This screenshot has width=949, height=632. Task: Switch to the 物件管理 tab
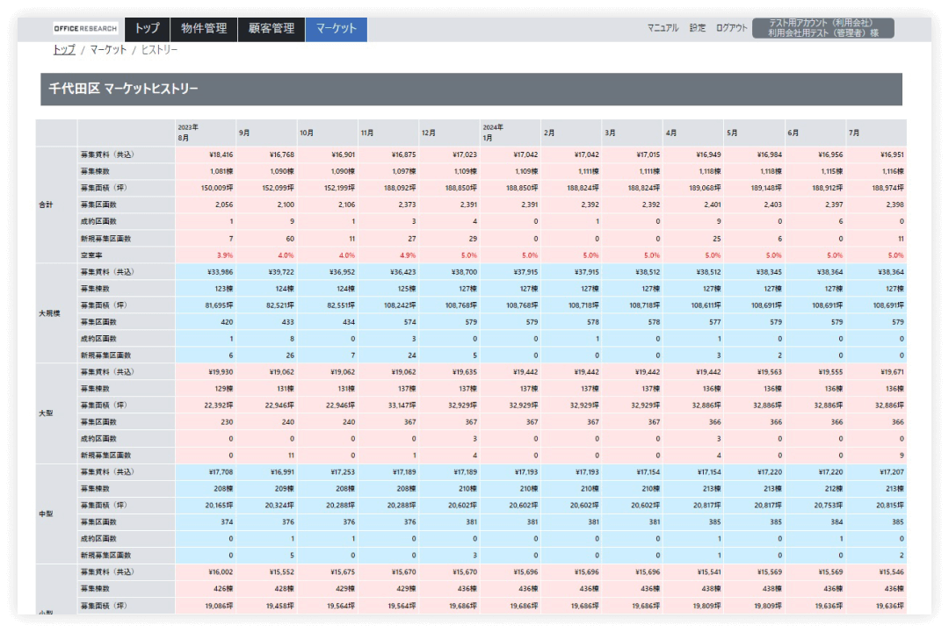[204, 29]
